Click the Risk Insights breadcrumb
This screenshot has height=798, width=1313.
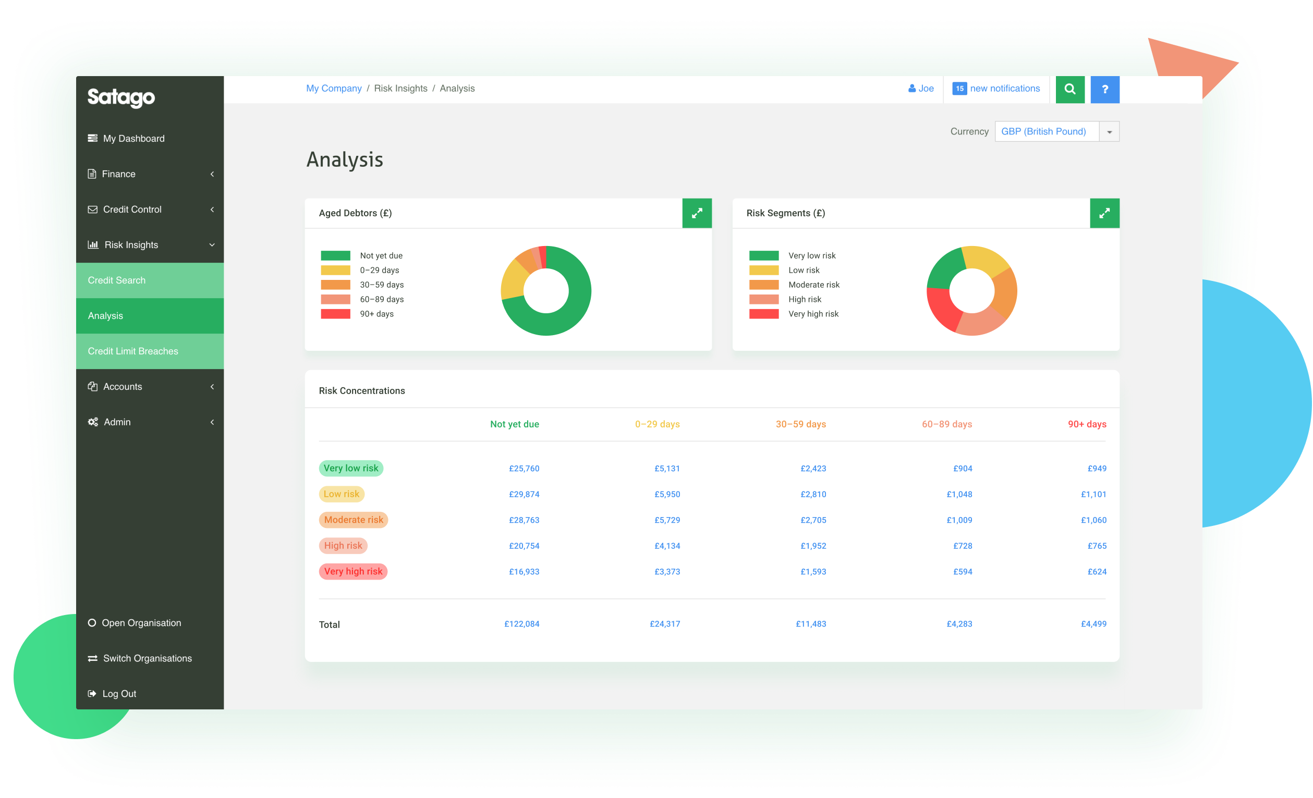click(400, 88)
